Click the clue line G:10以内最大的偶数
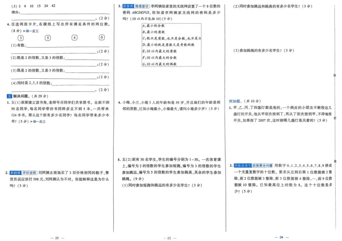This screenshot has height=241, width=342. (159, 64)
